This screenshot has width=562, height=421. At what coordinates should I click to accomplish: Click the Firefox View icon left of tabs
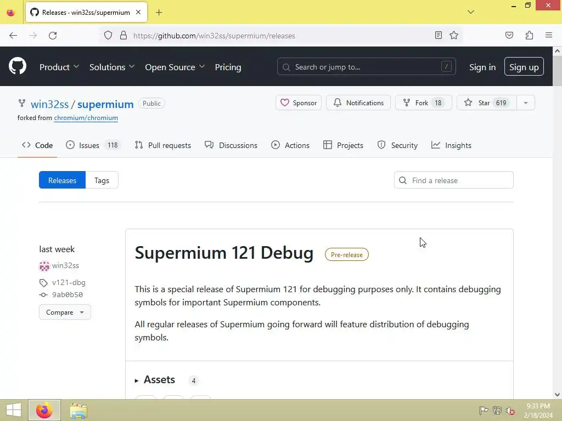pos(11,13)
